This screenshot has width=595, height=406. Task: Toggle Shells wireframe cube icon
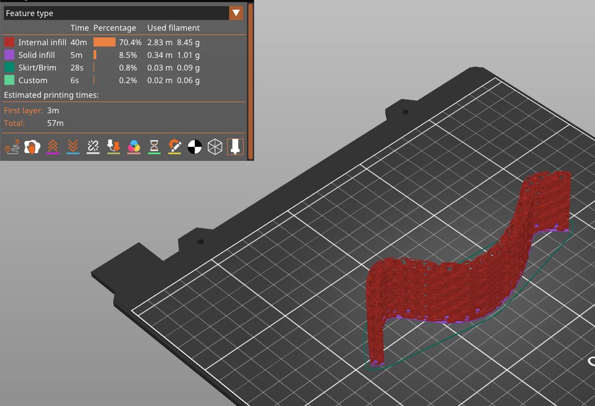[215, 147]
